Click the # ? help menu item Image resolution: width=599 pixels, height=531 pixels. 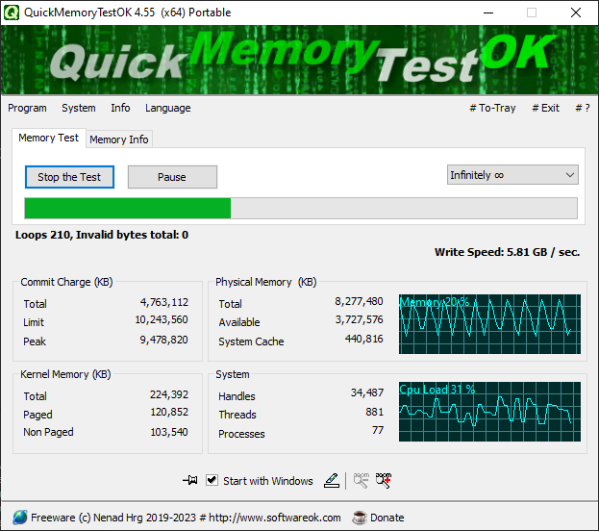(x=583, y=108)
